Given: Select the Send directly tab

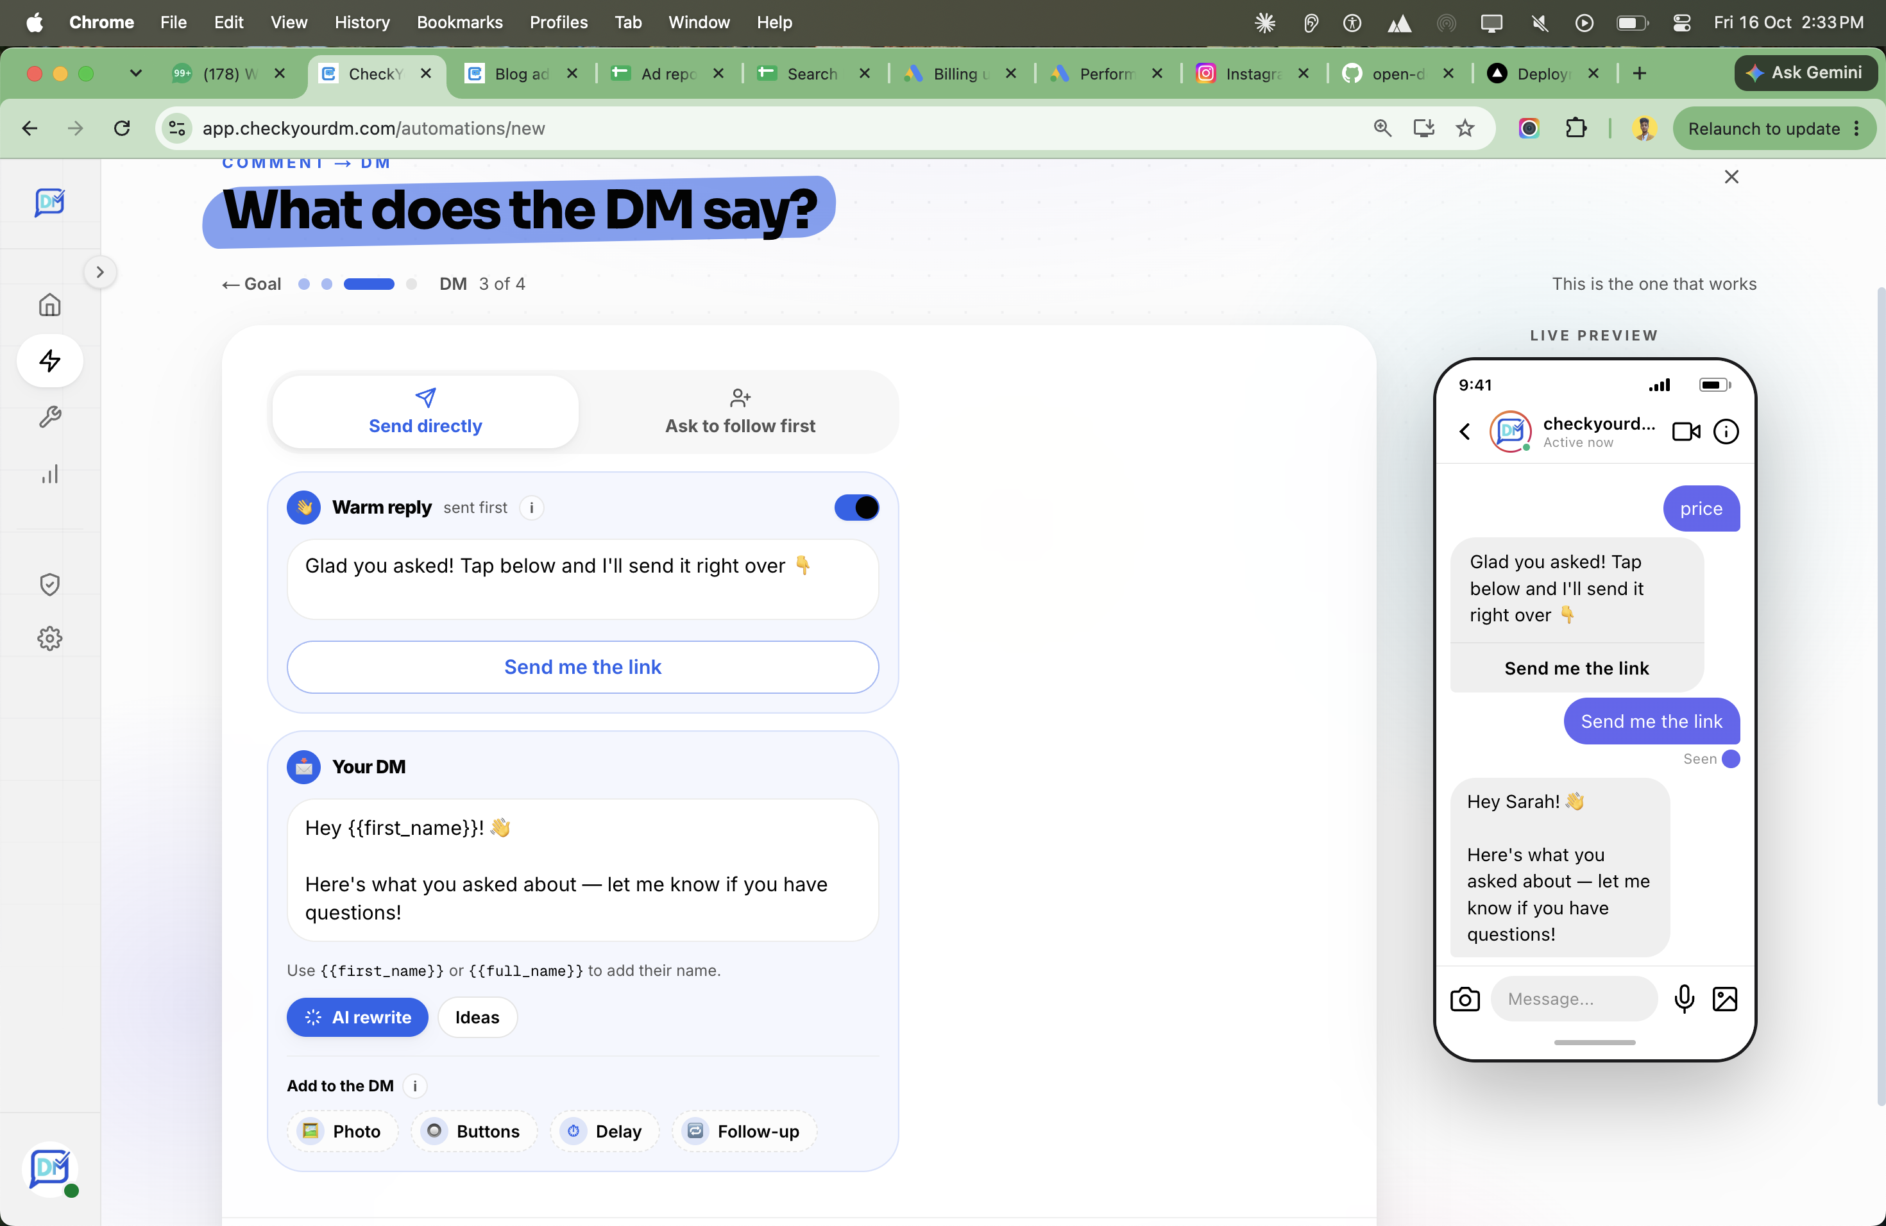Looking at the screenshot, I should pyautogui.click(x=425, y=412).
